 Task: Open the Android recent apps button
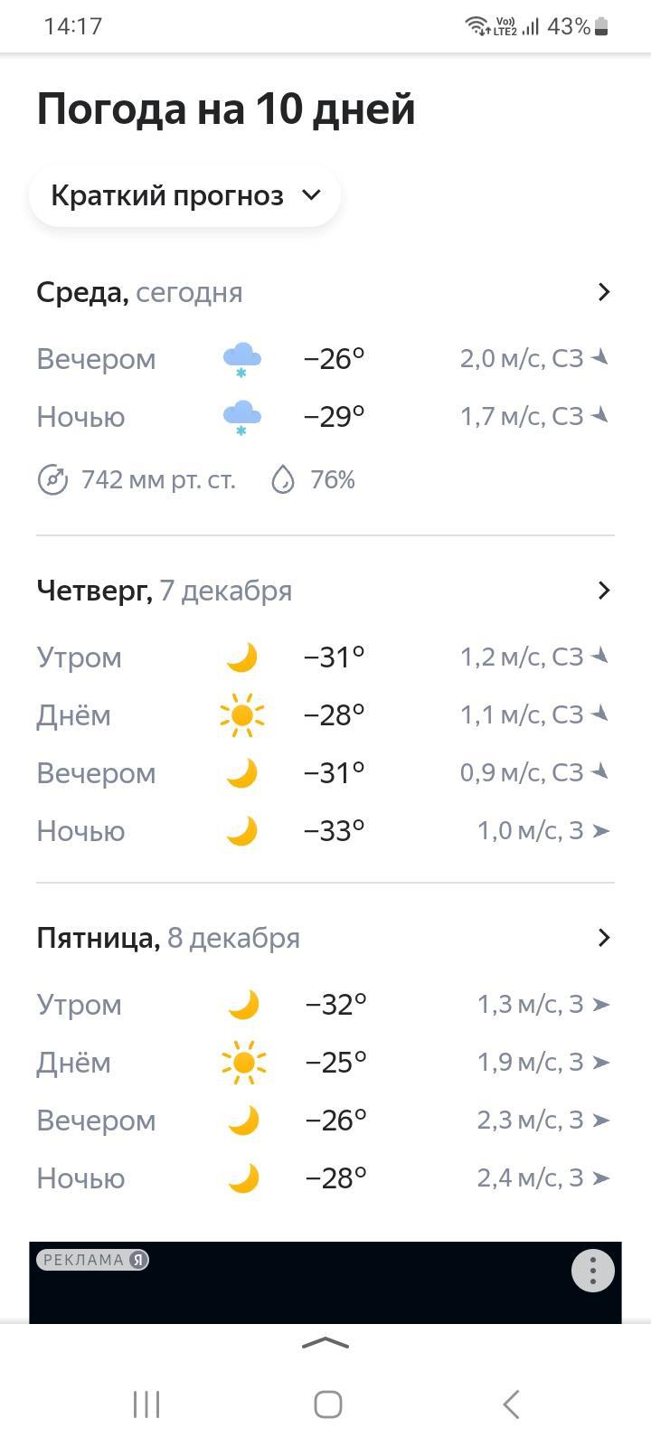[146, 1404]
